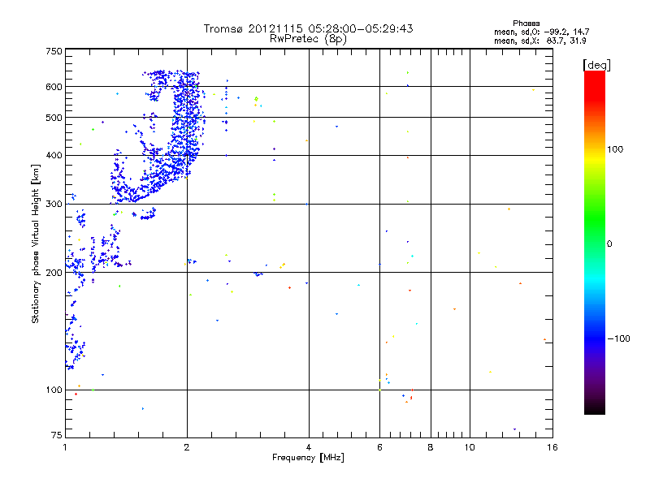The image size is (650, 487).
Task: Click the y-axis label '600'
Action: pyautogui.click(x=54, y=87)
